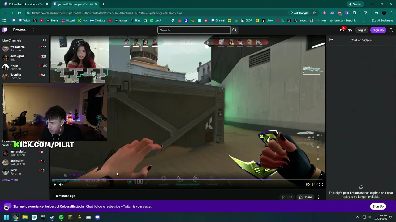Reload the current page

tap(19, 13)
